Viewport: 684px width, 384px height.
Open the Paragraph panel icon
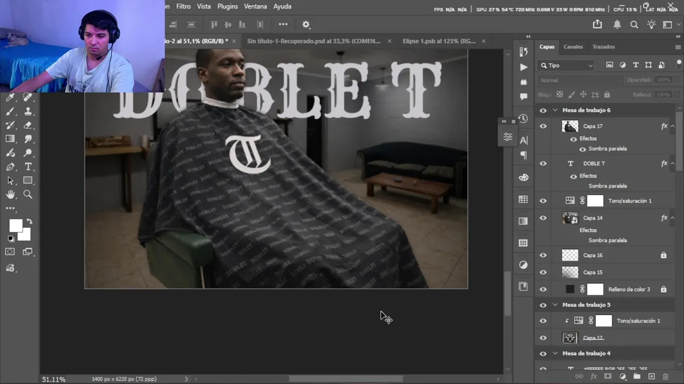[x=524, y=155]
